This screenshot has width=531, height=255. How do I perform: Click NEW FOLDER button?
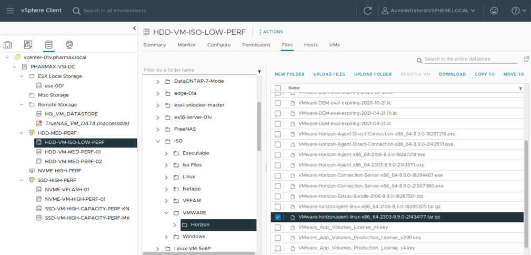pyautogui.click(x=289, y=74)
